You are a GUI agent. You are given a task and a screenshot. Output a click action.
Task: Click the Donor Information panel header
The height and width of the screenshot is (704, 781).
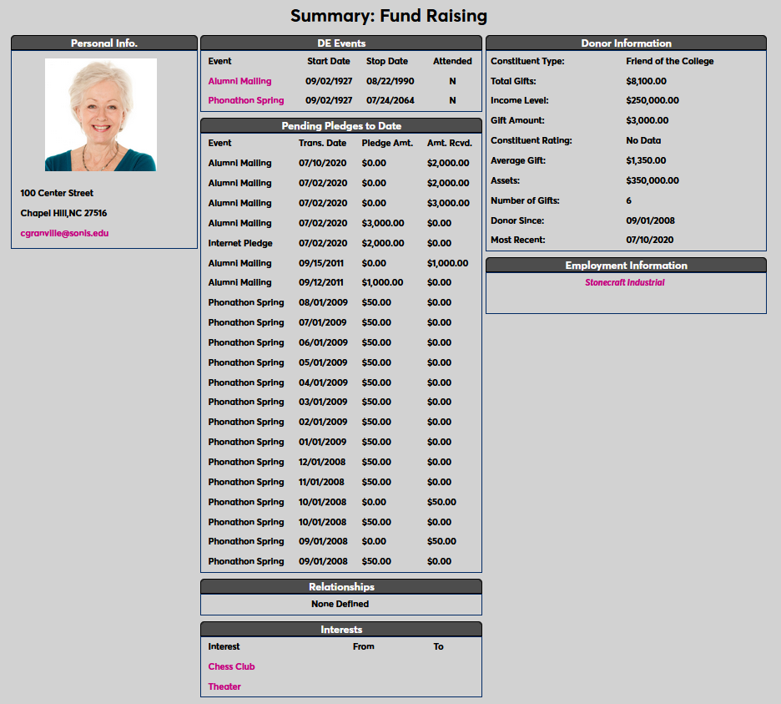coord(626,43)
